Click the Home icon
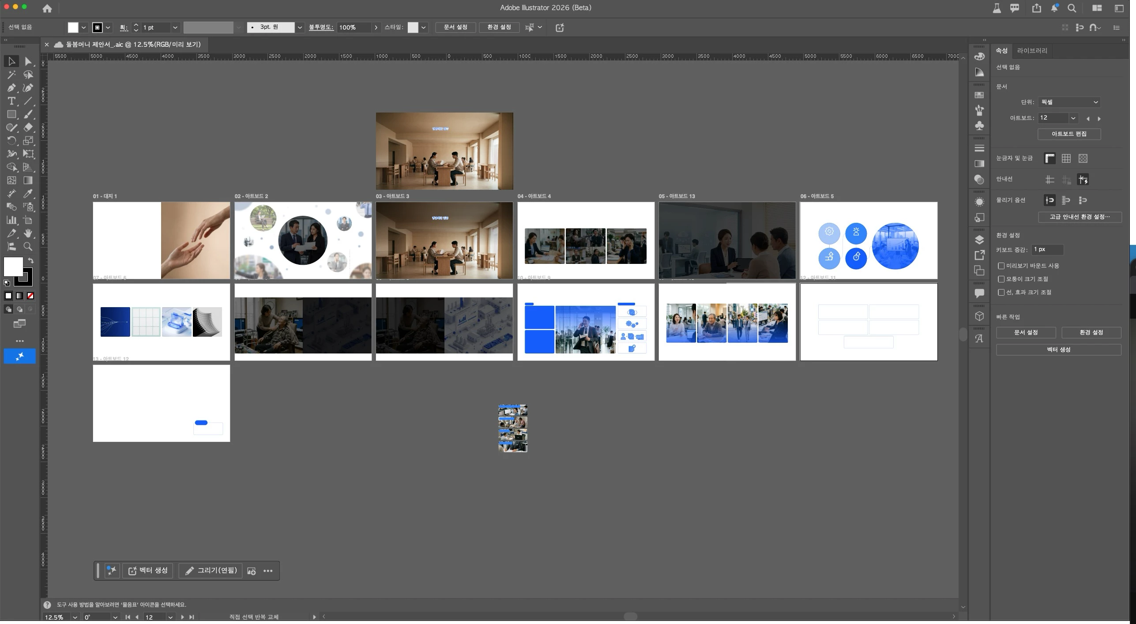Image resolution: width=1136 pixels, height=624 pixels. pos(47,8)
